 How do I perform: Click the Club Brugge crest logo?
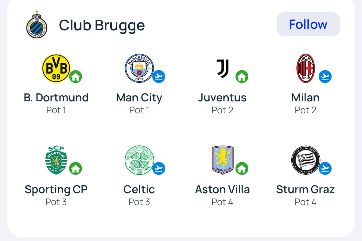[37, 25]
